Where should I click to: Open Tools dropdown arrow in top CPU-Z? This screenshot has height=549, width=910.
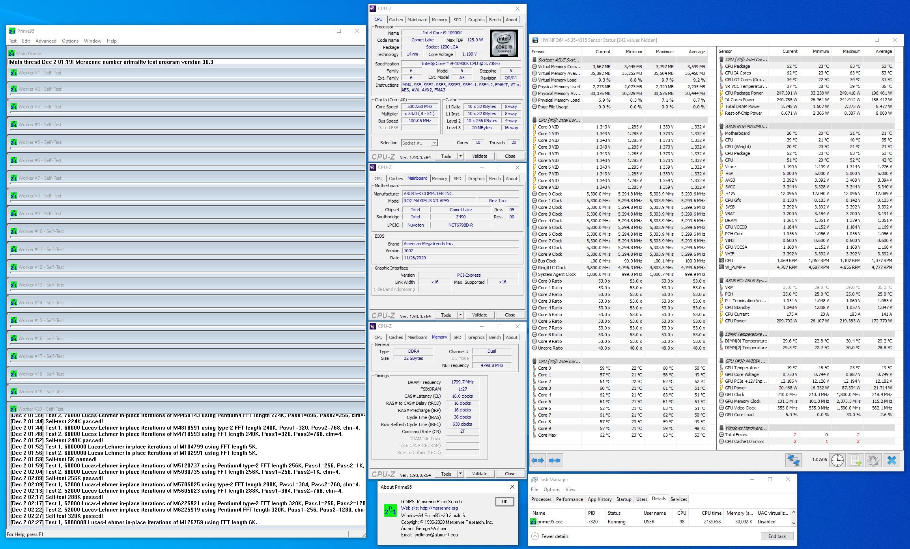460,156
